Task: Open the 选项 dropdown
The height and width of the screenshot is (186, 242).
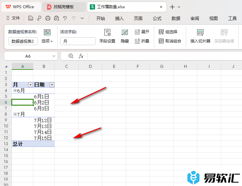Action: click(x=47, y=41)
